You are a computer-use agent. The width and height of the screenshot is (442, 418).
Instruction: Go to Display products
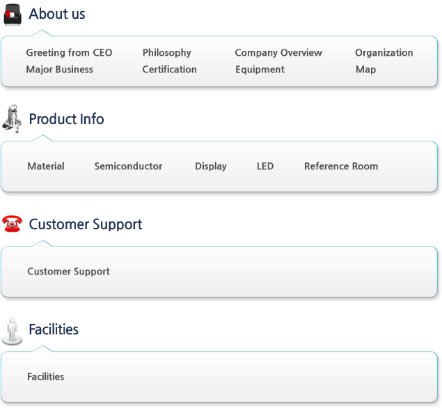211,167
